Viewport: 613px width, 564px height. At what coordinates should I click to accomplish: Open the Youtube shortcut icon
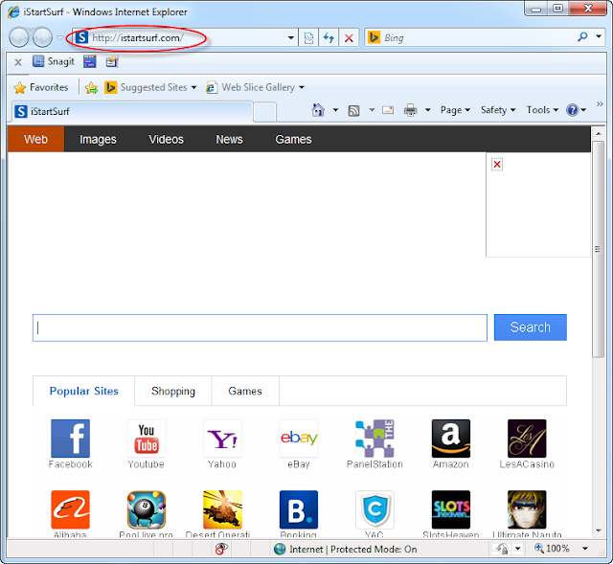147,439
